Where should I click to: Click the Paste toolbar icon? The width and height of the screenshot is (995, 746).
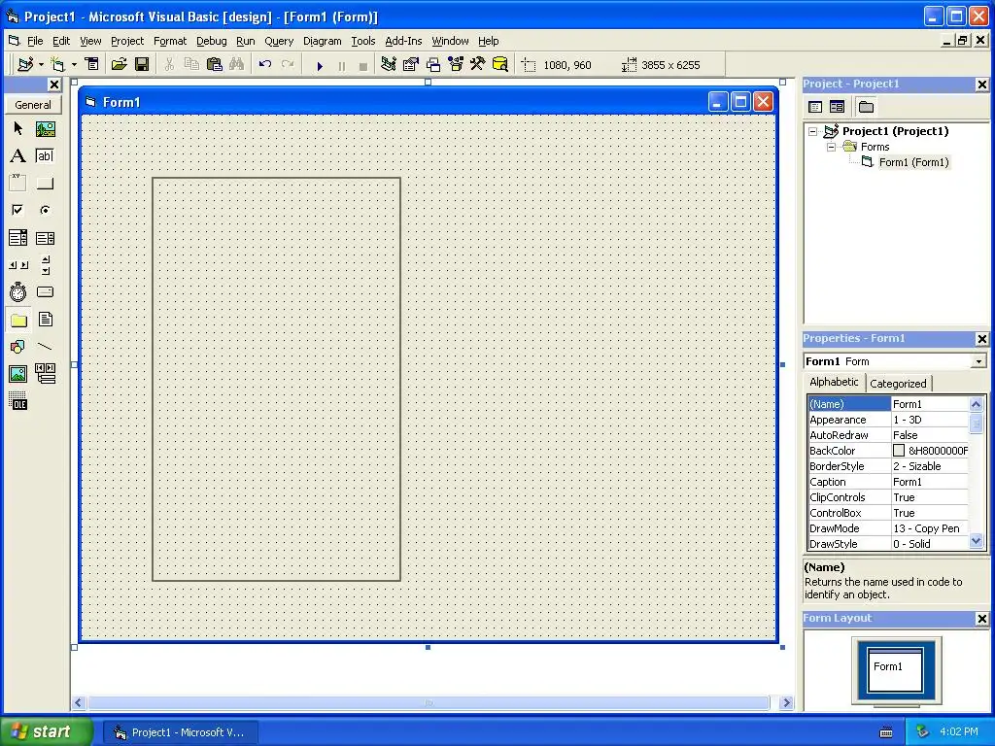[215, 65]
